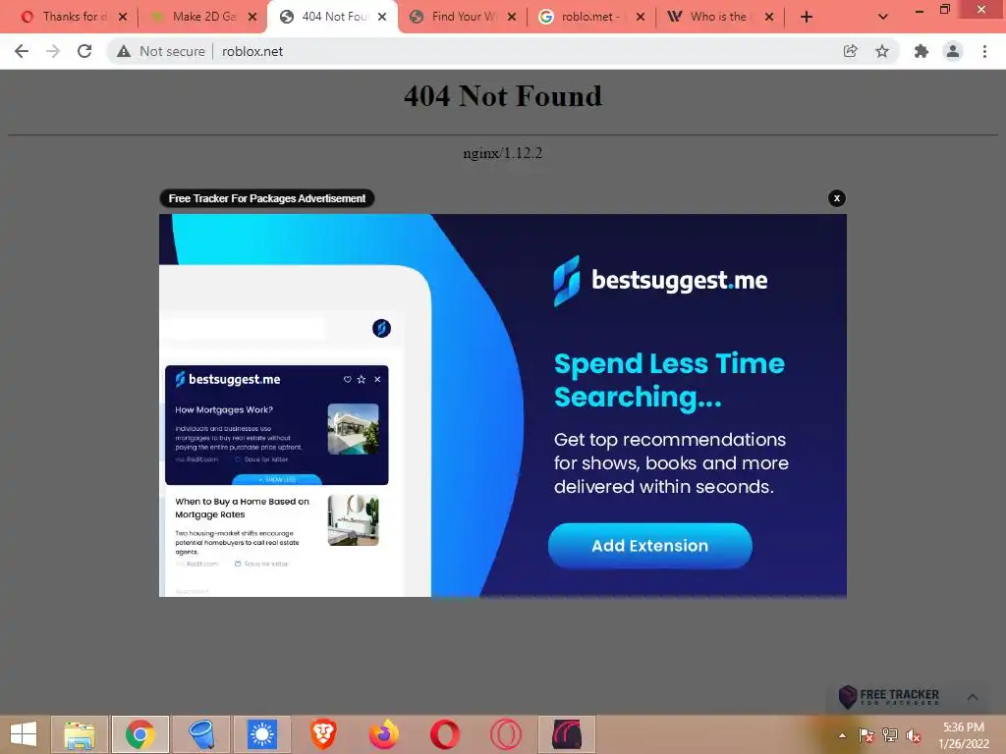Image resolution: width=1006 pixels, height=754 pixels.
Task: Launch Brave browser from the taskbar
Action: pyautogui.click(x=322, y=734)
